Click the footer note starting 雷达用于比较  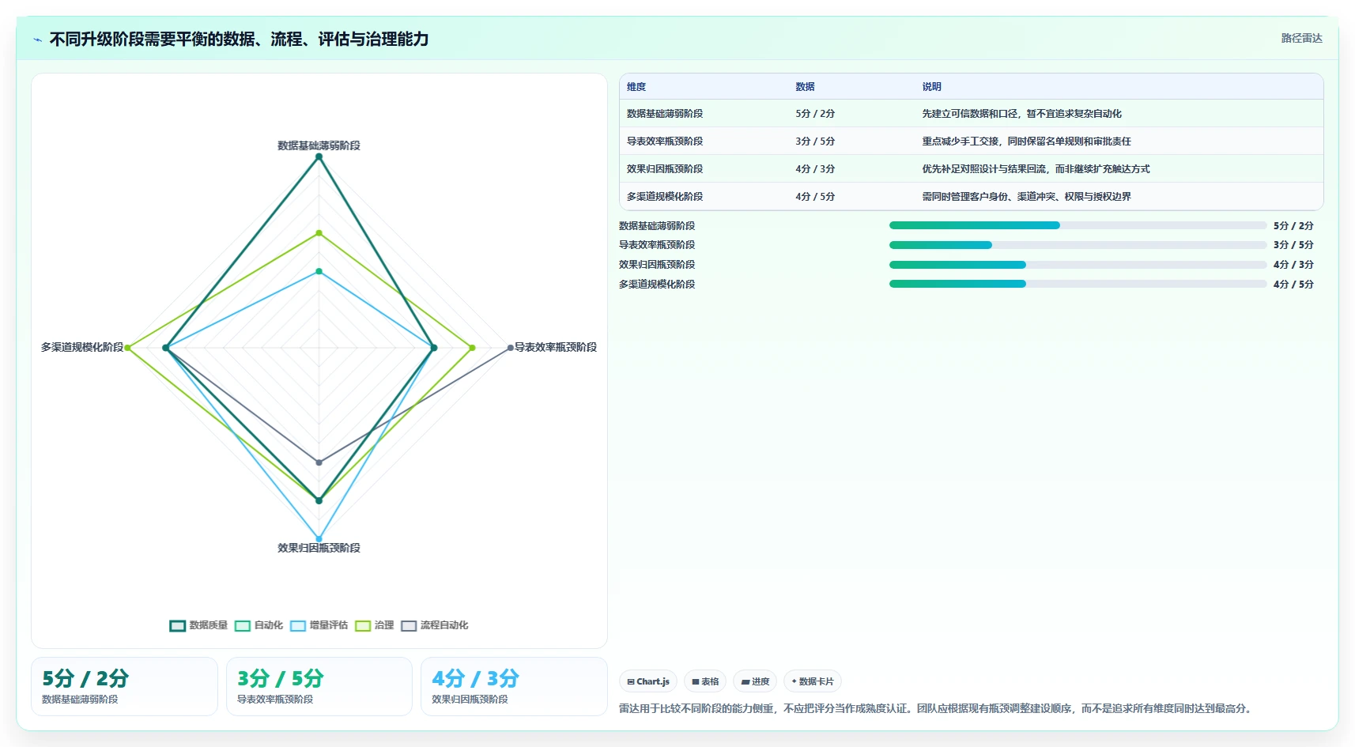937,708
